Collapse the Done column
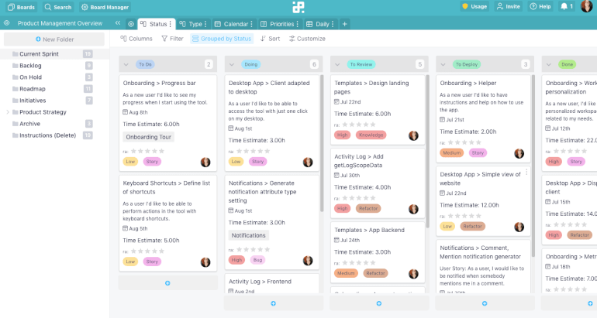 point(549,64)
